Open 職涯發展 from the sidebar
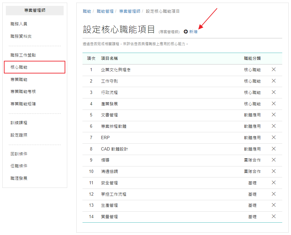Viewport: 291px width, 235px height. [x=19, y=178]
